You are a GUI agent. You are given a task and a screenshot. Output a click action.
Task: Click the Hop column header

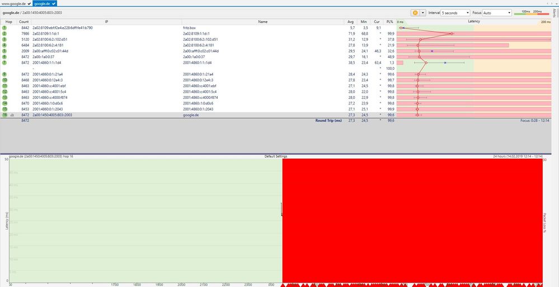(8, 22)
